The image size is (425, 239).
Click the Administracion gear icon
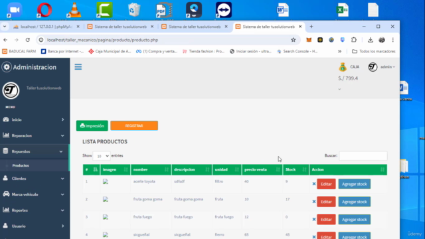coord(7,67)
